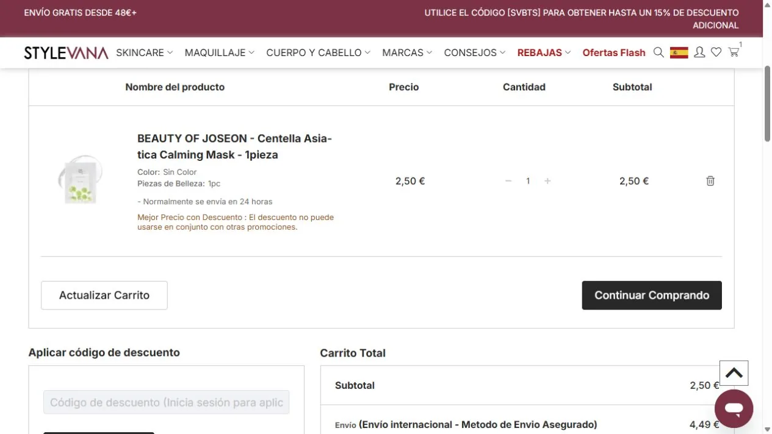Click the Centella mask product thumbnail
The width and height of the screenshot is (772, 434).
tap(81, 180)
